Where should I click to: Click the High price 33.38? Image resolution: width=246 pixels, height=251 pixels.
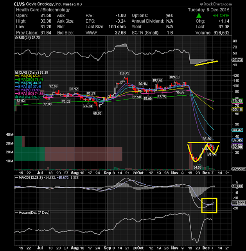click(46, 21)
